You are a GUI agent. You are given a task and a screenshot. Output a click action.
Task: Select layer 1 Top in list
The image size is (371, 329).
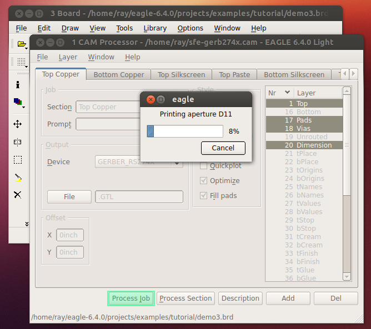click(x=304, y=104)
